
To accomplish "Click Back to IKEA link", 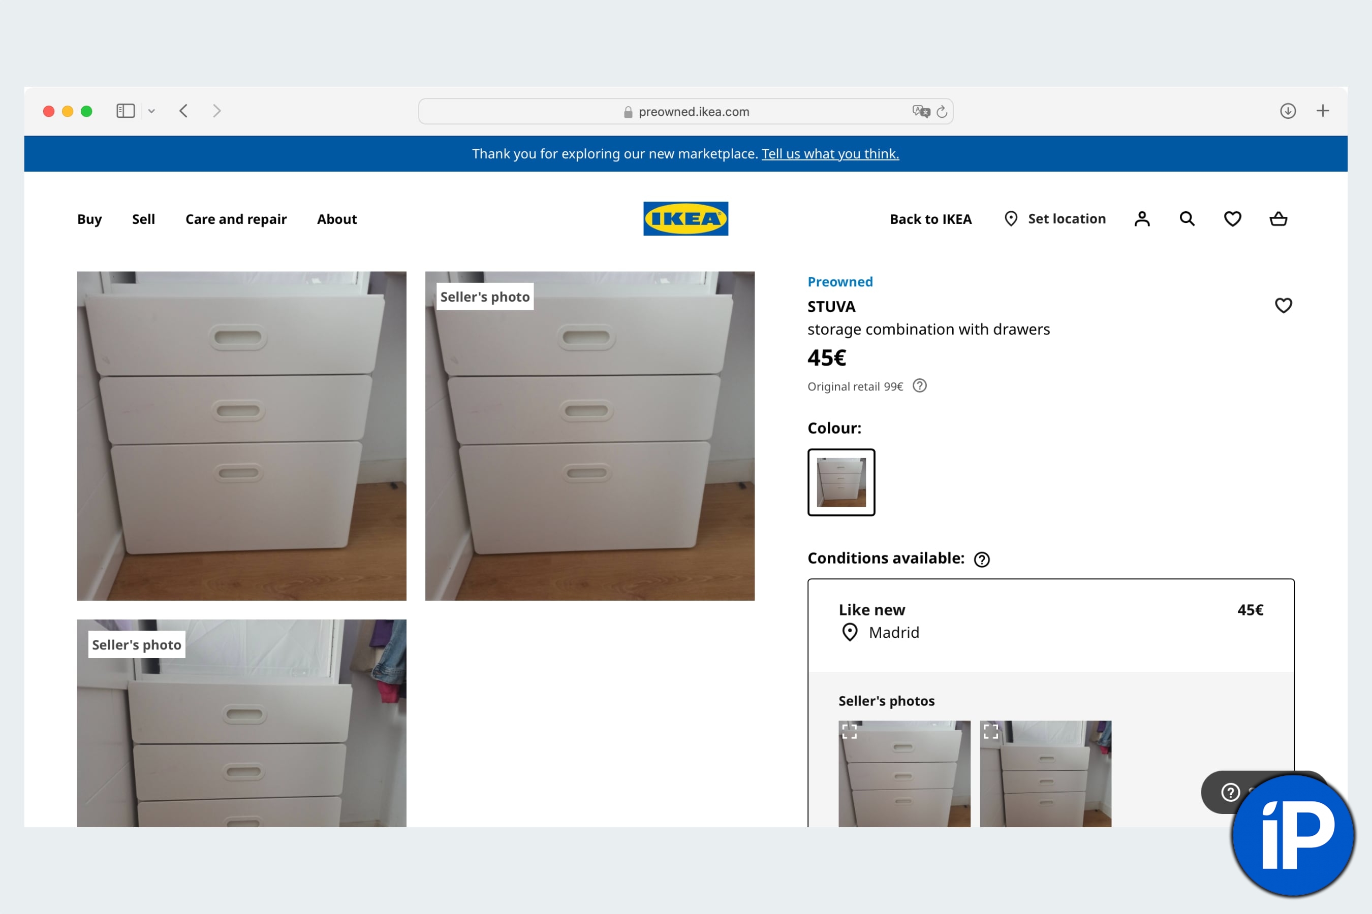I will coord(930,219).
